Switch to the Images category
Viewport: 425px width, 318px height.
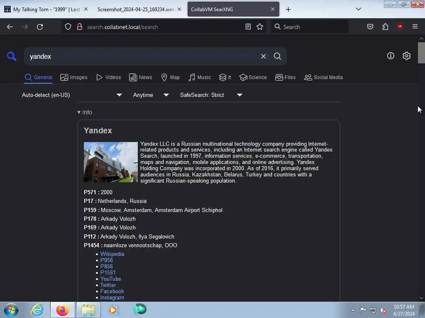74,77
